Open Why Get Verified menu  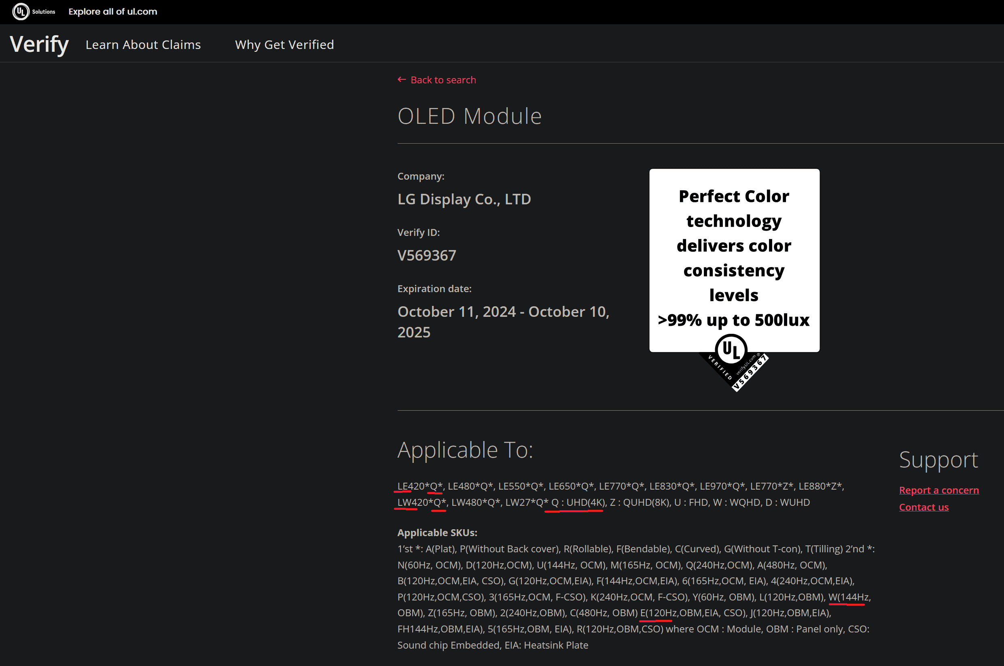tap(284, 45)
